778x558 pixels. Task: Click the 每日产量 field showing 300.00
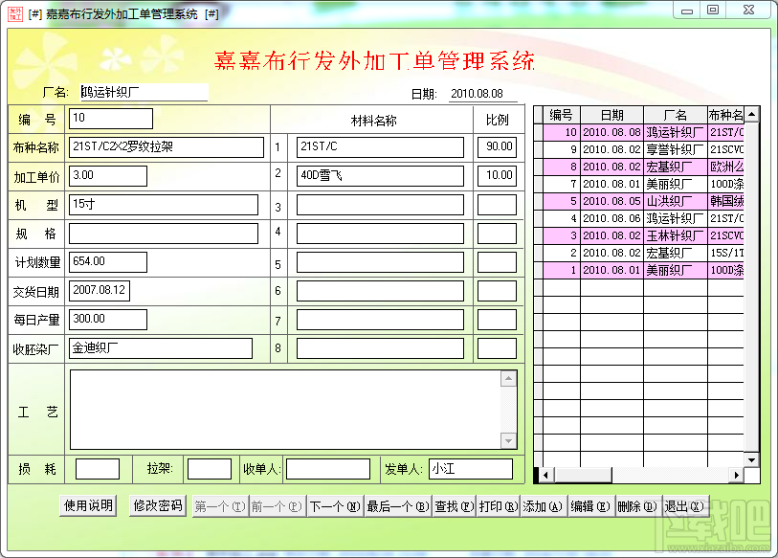tap(108, 320)
